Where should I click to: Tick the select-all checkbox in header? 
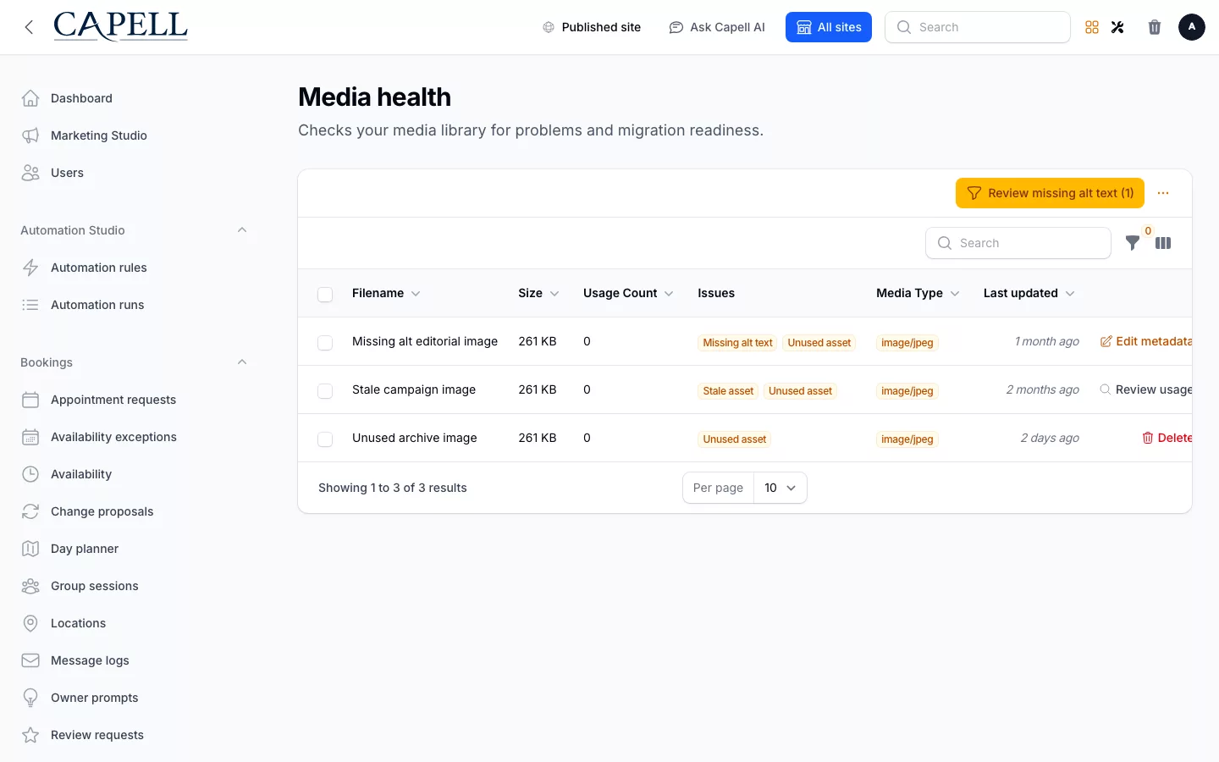tap(325, 294)
